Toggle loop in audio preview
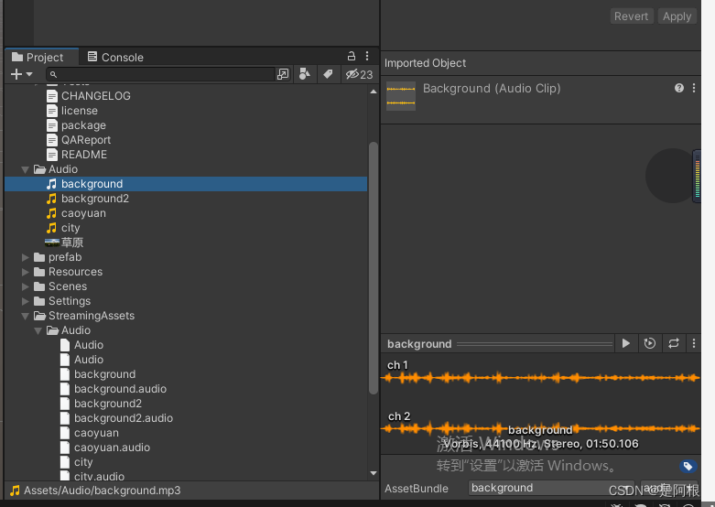The width and height of the screenshot is (715, 507). [674, 343]
